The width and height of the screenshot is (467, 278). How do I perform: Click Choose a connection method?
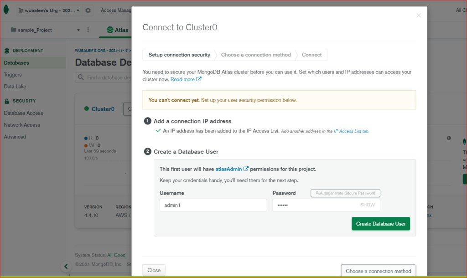pyautogui.click(x=378, y=270)
